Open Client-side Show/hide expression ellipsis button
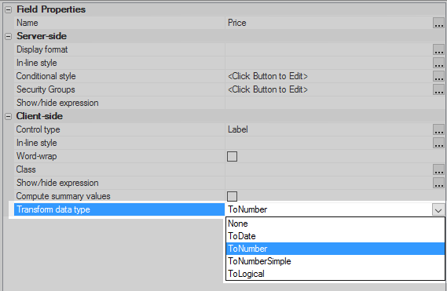 [438, 183]
